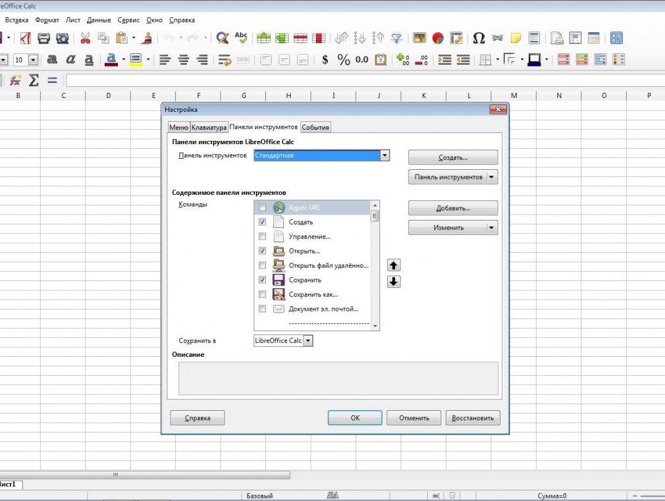
Task: Click the move-up arrow button in dialog
Action: pyautogui.click(x=394, y=265)
